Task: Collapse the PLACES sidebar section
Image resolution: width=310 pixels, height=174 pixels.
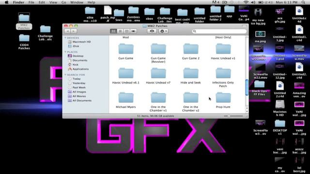Action: [65, 52]
